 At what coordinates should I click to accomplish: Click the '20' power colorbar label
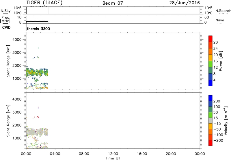215,55
